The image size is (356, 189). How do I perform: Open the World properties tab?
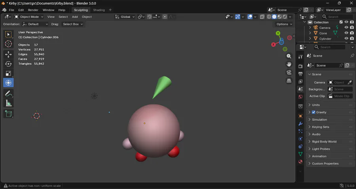tap(300, 97)
